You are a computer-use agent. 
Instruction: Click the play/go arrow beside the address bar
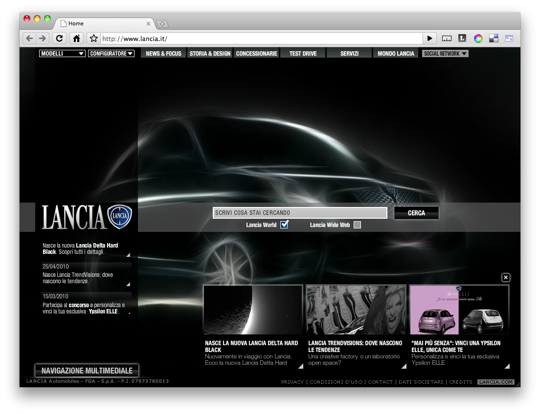[x=429, y=39]
